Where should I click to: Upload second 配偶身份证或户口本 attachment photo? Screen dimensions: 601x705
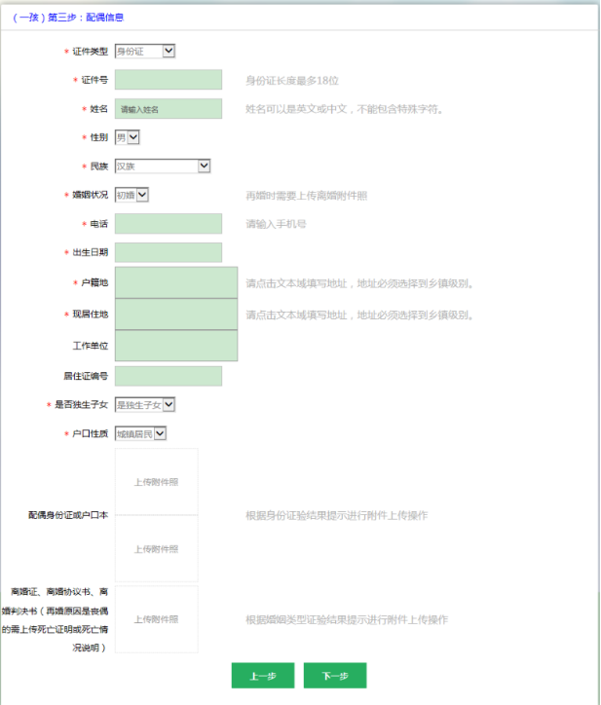click(156, 549)
